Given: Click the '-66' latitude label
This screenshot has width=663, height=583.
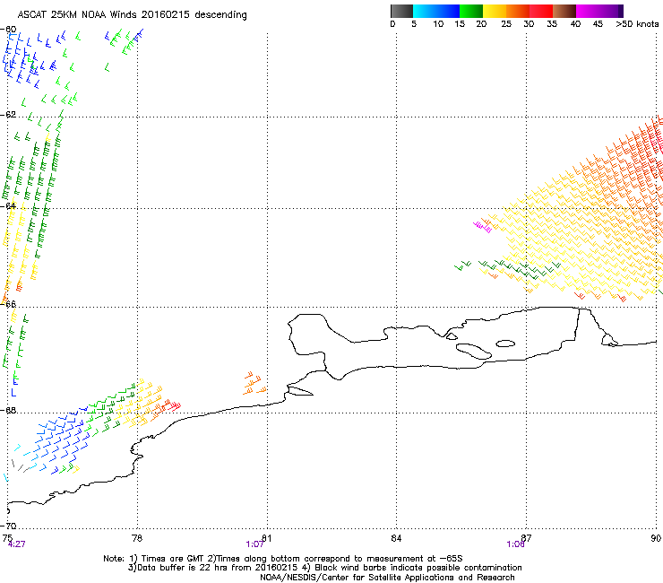Looking at the screenshot, I should coord(8,304).
